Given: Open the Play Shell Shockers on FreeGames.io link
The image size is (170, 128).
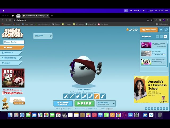Looking at the screenshot, I should 12,92.
